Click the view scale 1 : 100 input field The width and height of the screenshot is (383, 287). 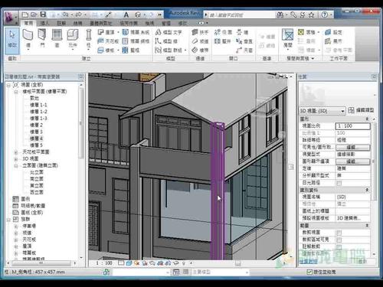[352, 126]
